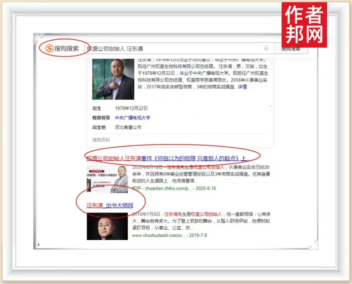352x284 pixels.
Task: Open the 中央广播电视大学 education link
Action: click(x=132, y=118)
